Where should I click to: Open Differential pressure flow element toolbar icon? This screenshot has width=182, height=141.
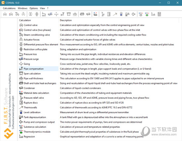click(30, 14)
